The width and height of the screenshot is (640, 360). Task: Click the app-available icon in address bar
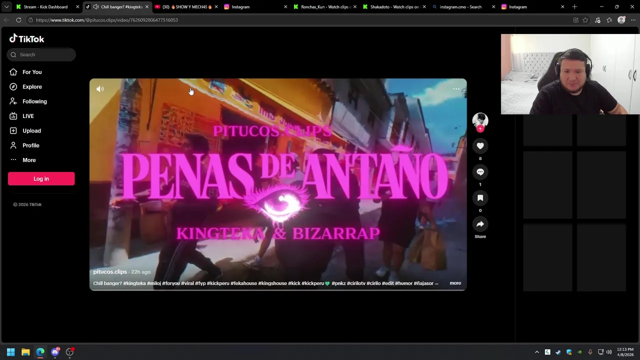coord(576,20)
